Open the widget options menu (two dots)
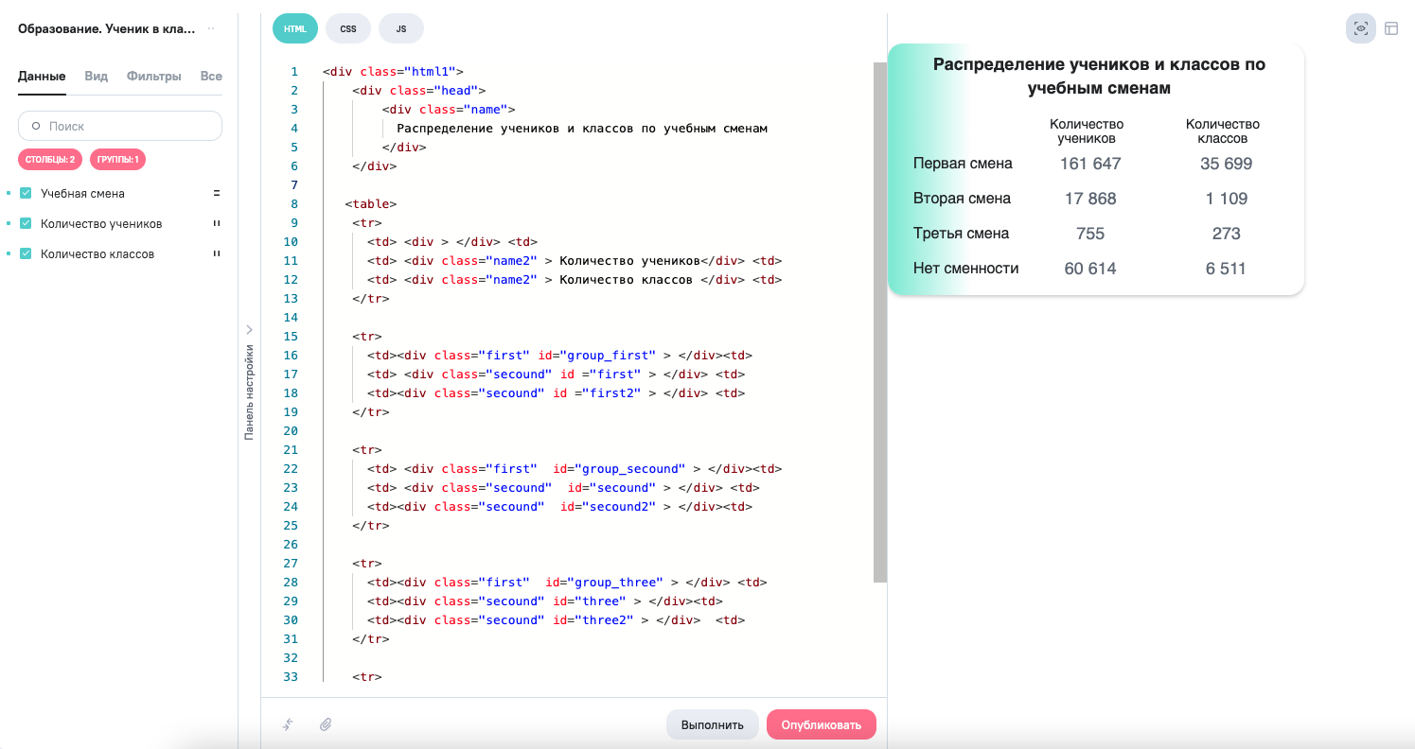This screenshot has height=749, width=1415. 211,28
